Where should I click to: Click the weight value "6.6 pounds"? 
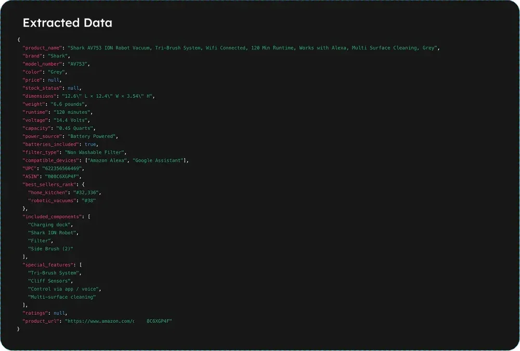tap(68, 104)
